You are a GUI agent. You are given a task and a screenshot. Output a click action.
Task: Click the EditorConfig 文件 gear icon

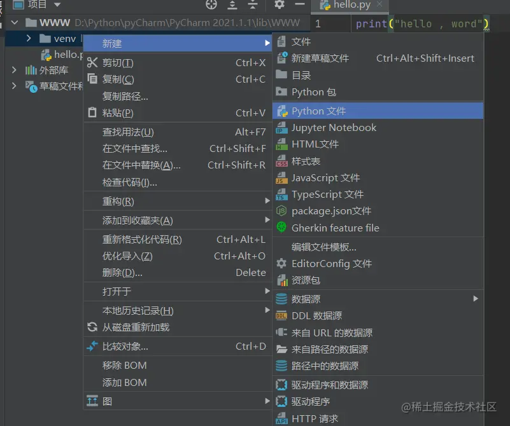[281, 263]
